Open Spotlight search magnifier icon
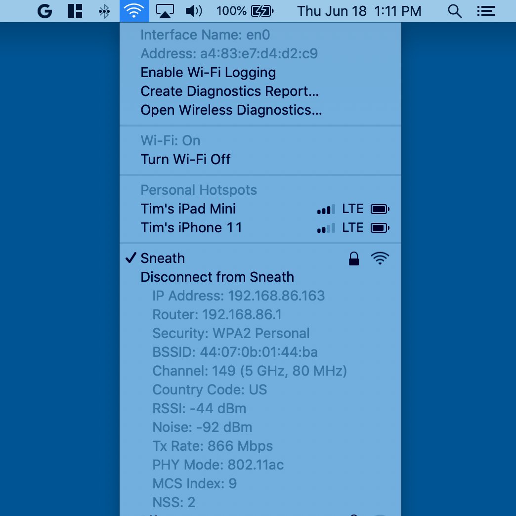The width and height of the screenshot is (516, 516). pos(455,11)
